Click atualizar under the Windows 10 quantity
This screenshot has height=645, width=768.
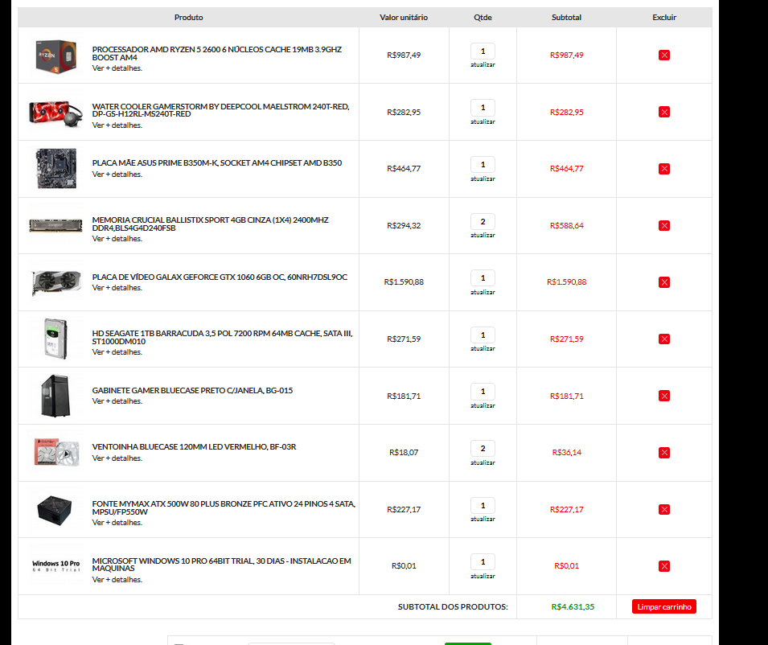tap(483, 576)
